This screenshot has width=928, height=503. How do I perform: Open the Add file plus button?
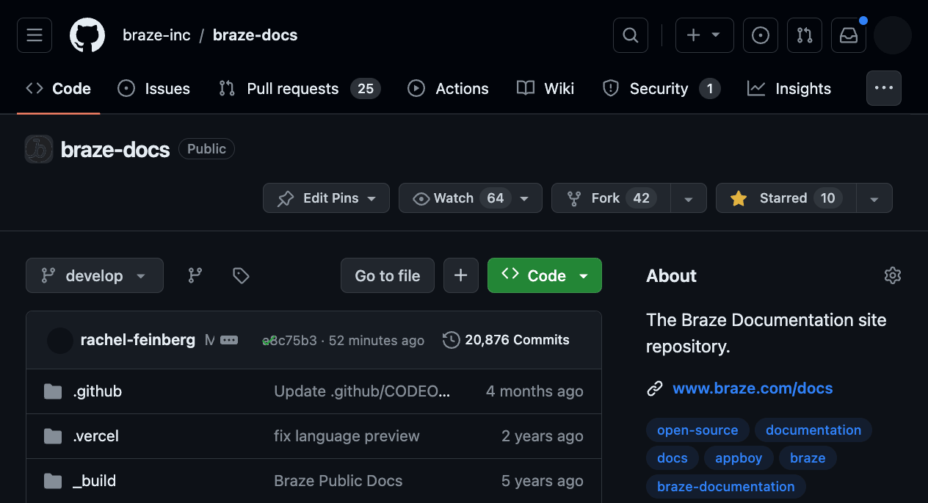tap(460, 275)
